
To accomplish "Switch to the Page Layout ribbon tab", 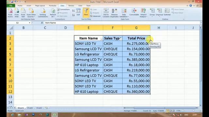I will (x=40, y=6).
